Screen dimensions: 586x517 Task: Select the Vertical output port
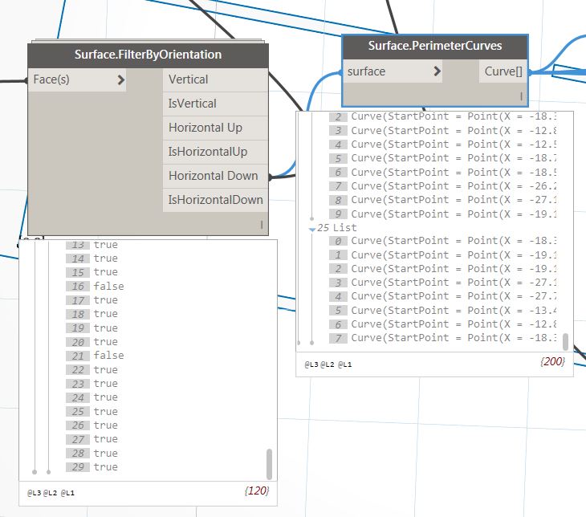coord(214,79)
